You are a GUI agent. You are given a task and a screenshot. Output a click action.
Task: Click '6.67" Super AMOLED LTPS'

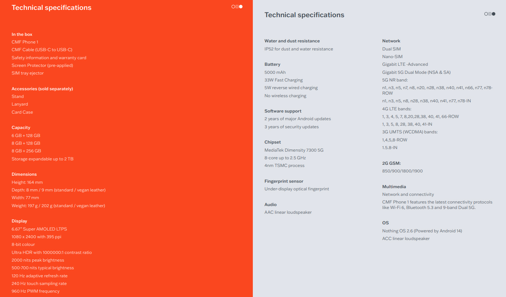[39, 229]
